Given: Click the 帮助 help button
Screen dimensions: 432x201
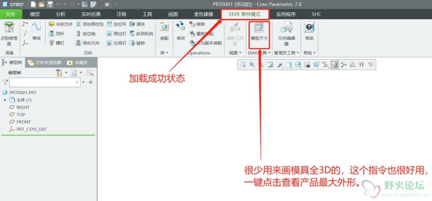Looking at the screenshot, I should (309, 31).
